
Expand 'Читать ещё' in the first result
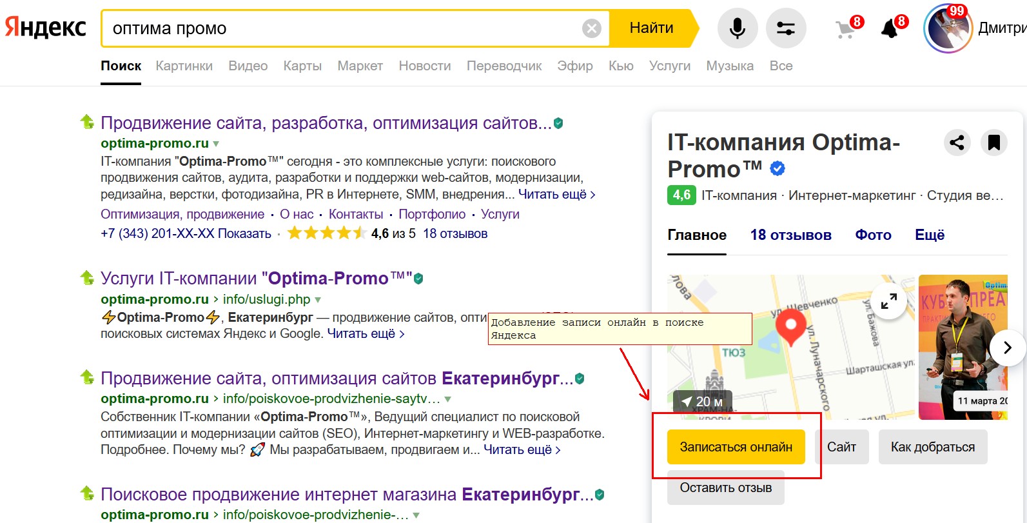coord(557,194)
